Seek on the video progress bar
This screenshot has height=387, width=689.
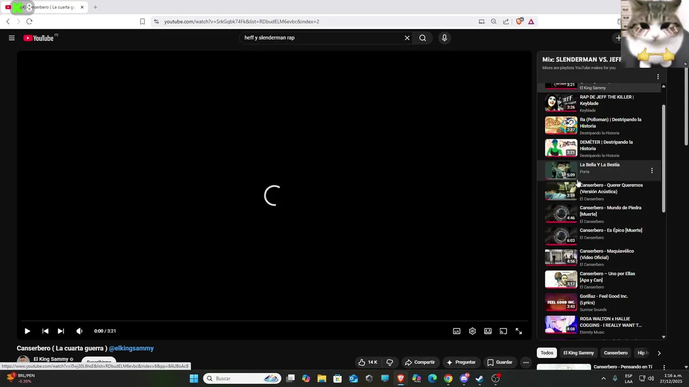274,321
